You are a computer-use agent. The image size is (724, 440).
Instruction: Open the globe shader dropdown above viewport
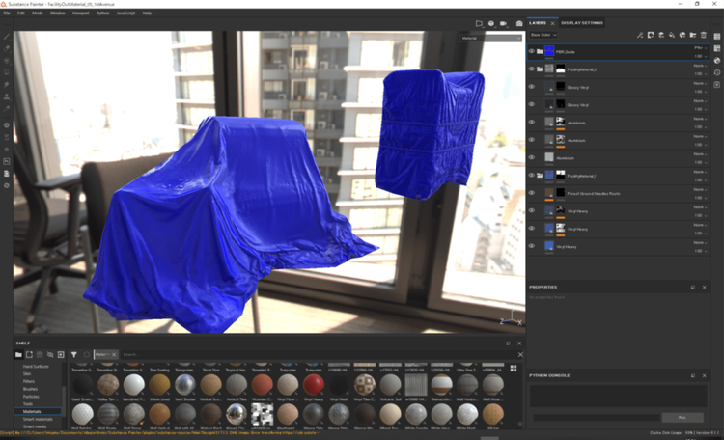[x=491, y=23]
